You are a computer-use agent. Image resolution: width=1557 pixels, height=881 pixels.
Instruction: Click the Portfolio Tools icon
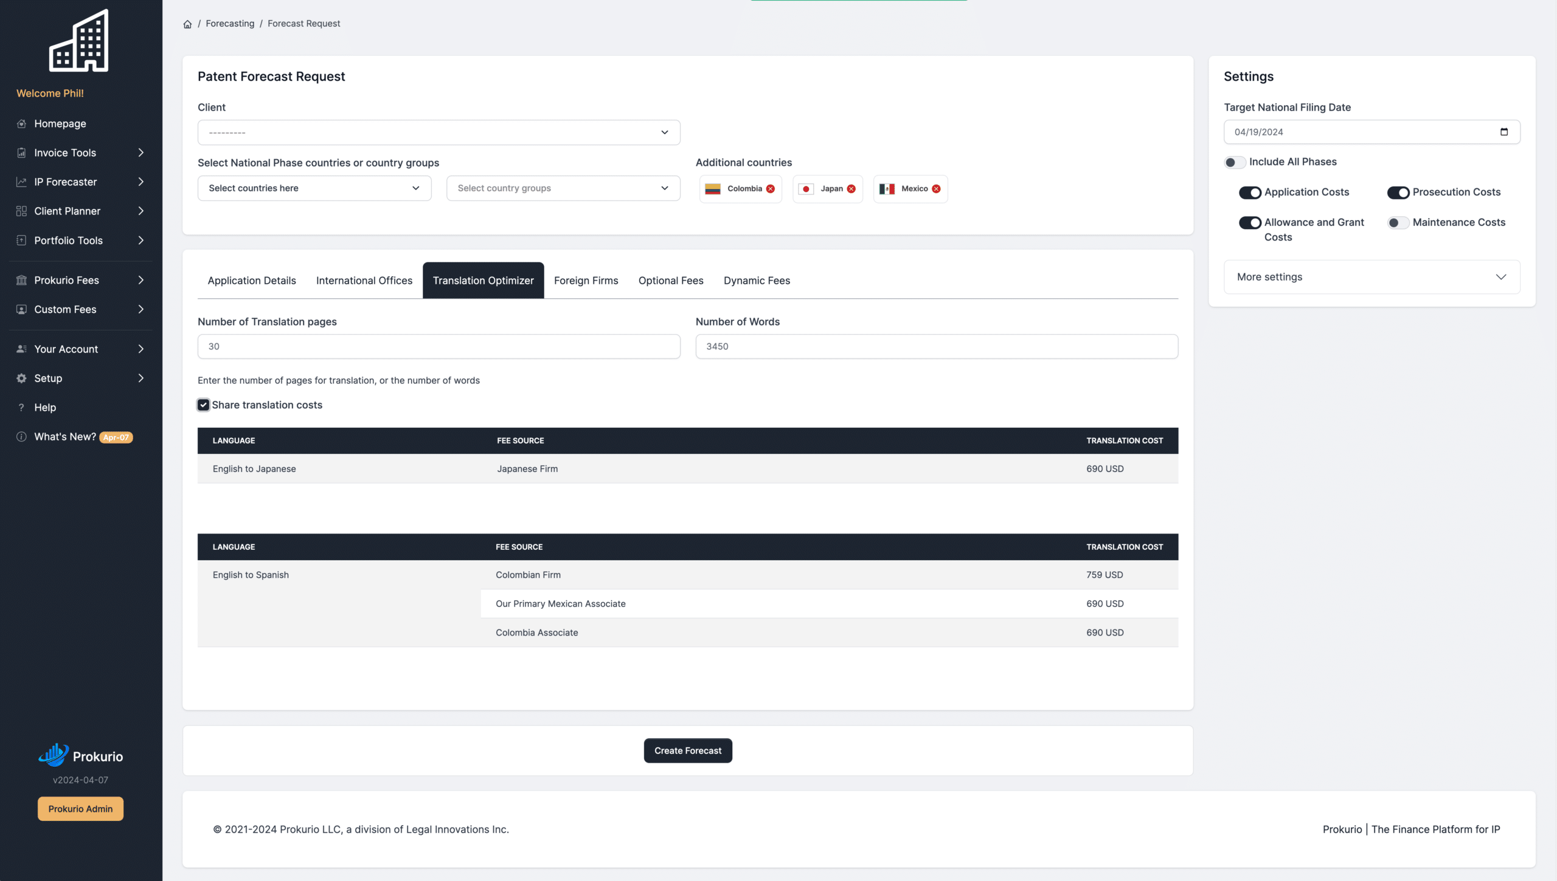click(x=21, y=241)
